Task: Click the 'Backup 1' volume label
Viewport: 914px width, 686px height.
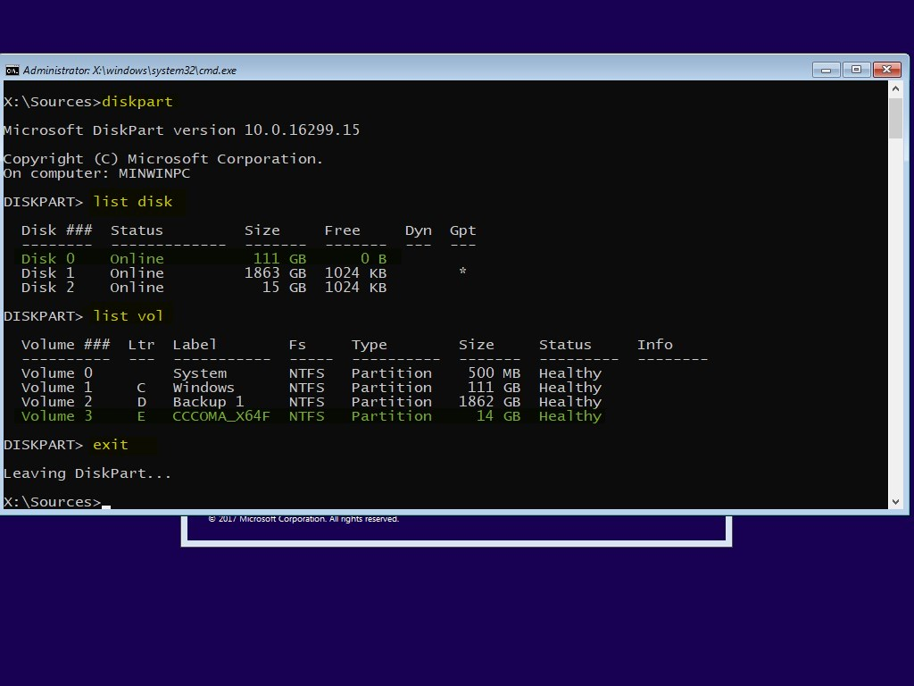Action: (x=208, y=402)
